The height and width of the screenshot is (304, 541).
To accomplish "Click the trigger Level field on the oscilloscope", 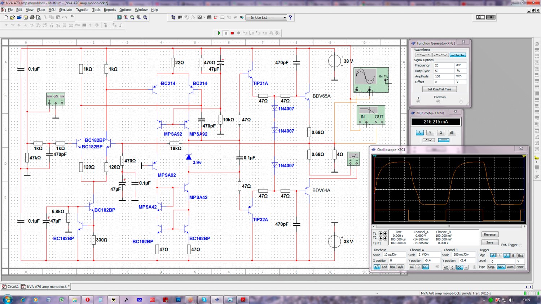I will pyautogui.click(x=503, y=261).
